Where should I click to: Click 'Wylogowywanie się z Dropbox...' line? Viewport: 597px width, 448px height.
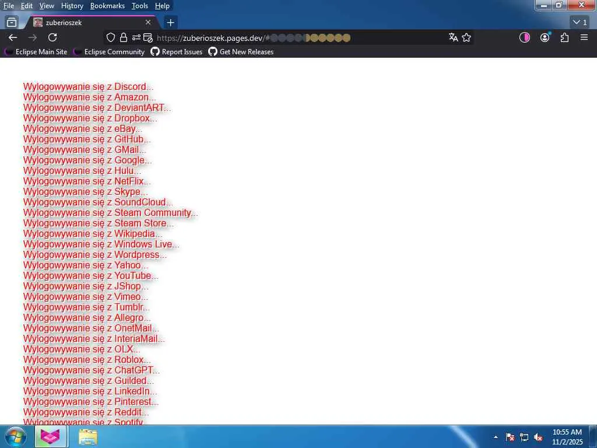point(90,118)
